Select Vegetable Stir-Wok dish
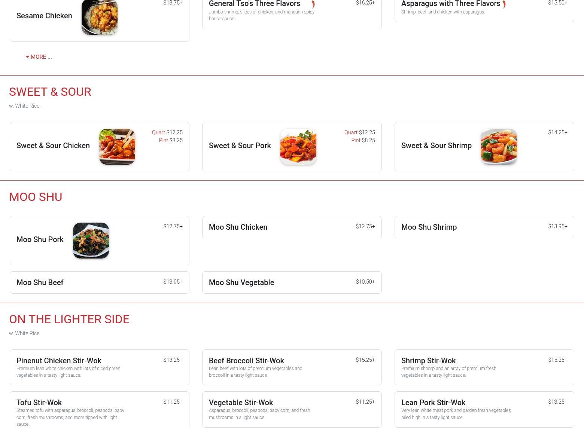Screen dimensions: 584x428 coord(292,409)
